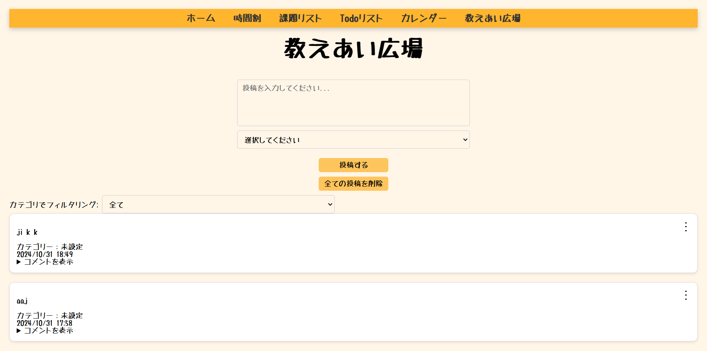This screenshot has height=351, width=707.
Task: Select 教えあい広場 in the navigation bar
Action: [492, 17]
